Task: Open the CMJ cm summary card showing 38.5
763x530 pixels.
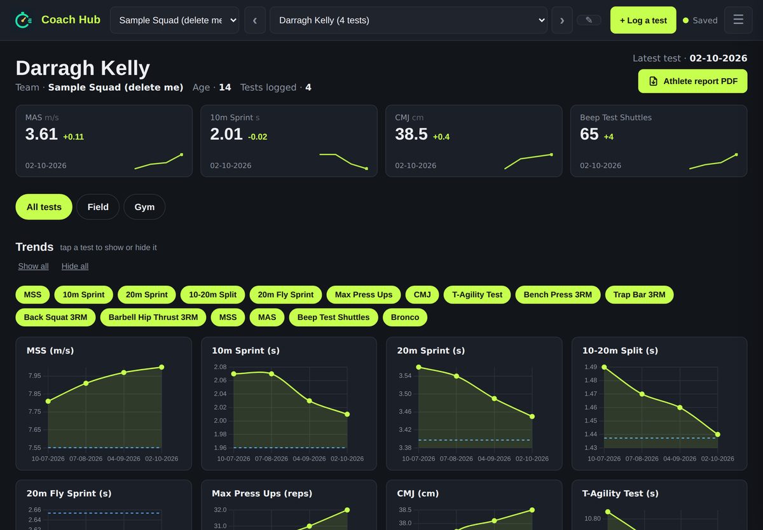Action: tap(474, 141)
